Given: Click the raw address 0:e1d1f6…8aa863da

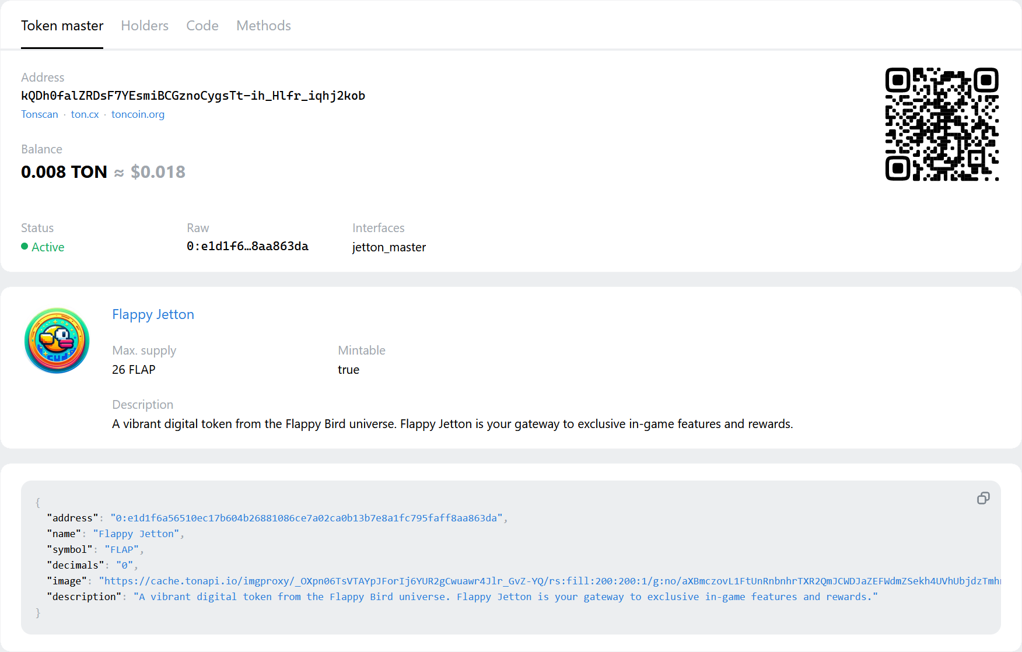Looking at the screenshot, I should click(x=247, y=246).
